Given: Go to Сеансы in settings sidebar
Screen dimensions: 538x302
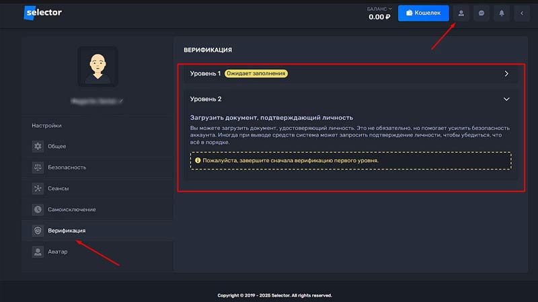Looking at the screenshot, I should pyautogui.click(x=58, y=188).
